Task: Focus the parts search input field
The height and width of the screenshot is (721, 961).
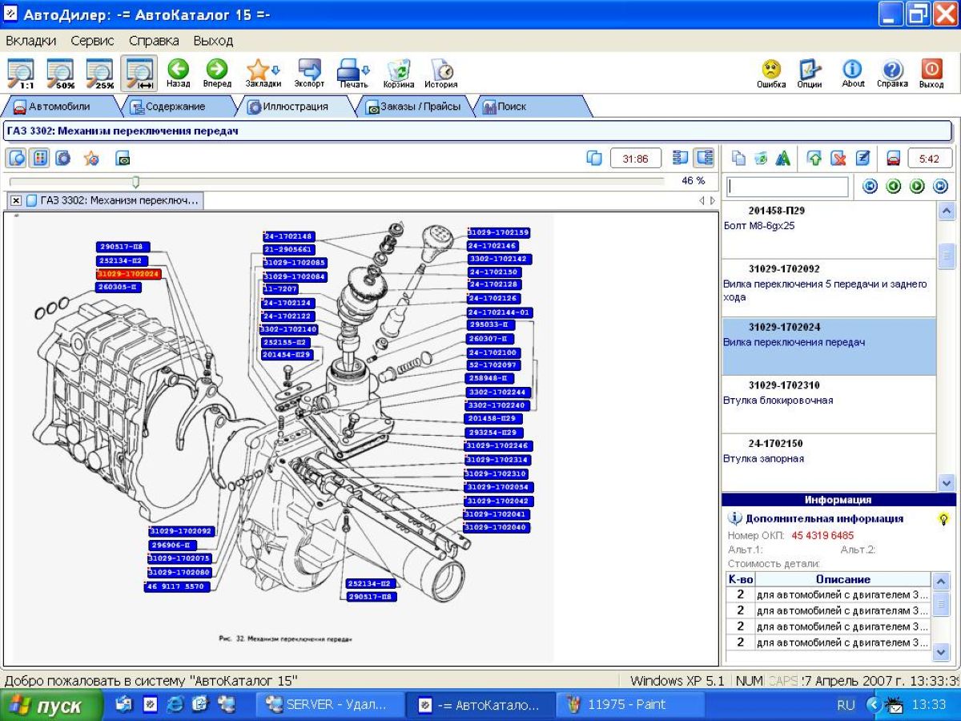Action: tap(789, 187)
